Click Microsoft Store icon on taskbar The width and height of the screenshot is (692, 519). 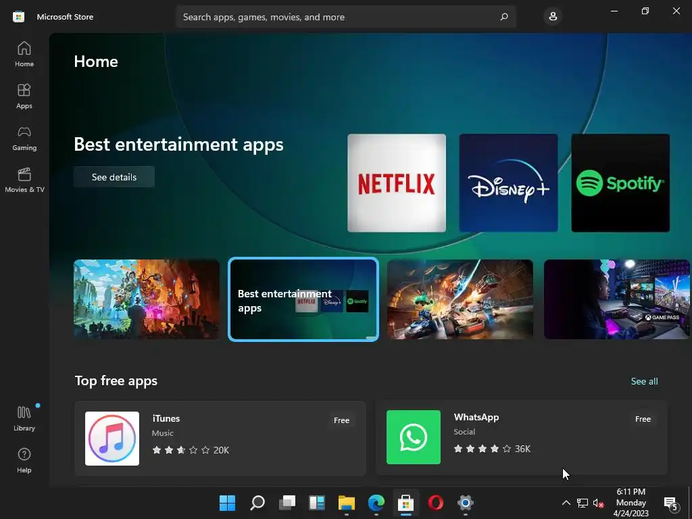point(405,503)
